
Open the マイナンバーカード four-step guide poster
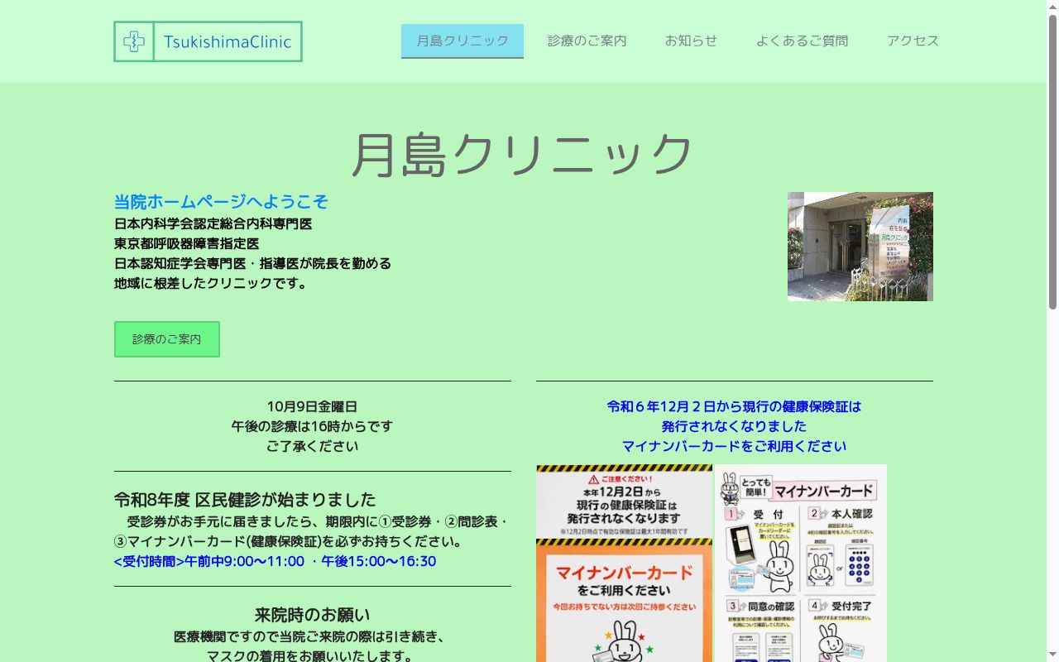[x=801, y=563]
